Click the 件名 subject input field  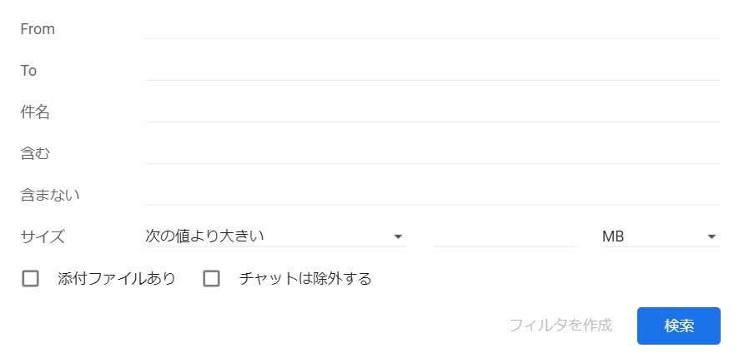tap(432, 112)
